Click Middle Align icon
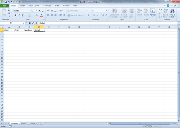This screenshot has width=180, height=128. [x=52, y=11]
